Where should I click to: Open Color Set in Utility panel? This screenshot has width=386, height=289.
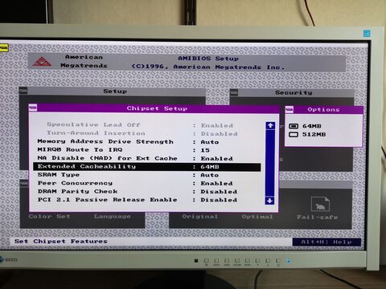click(49, 216)
